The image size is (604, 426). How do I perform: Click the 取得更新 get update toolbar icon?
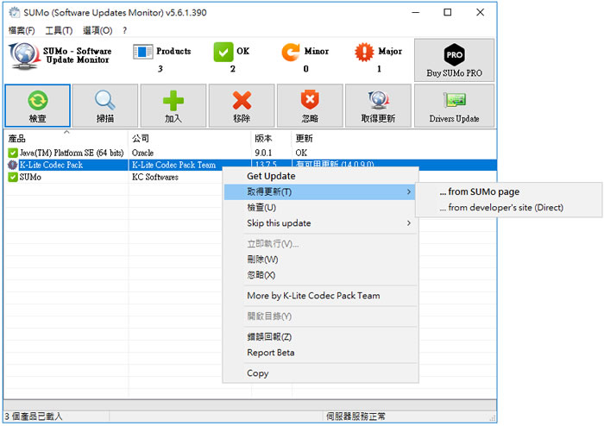[378, 99]
